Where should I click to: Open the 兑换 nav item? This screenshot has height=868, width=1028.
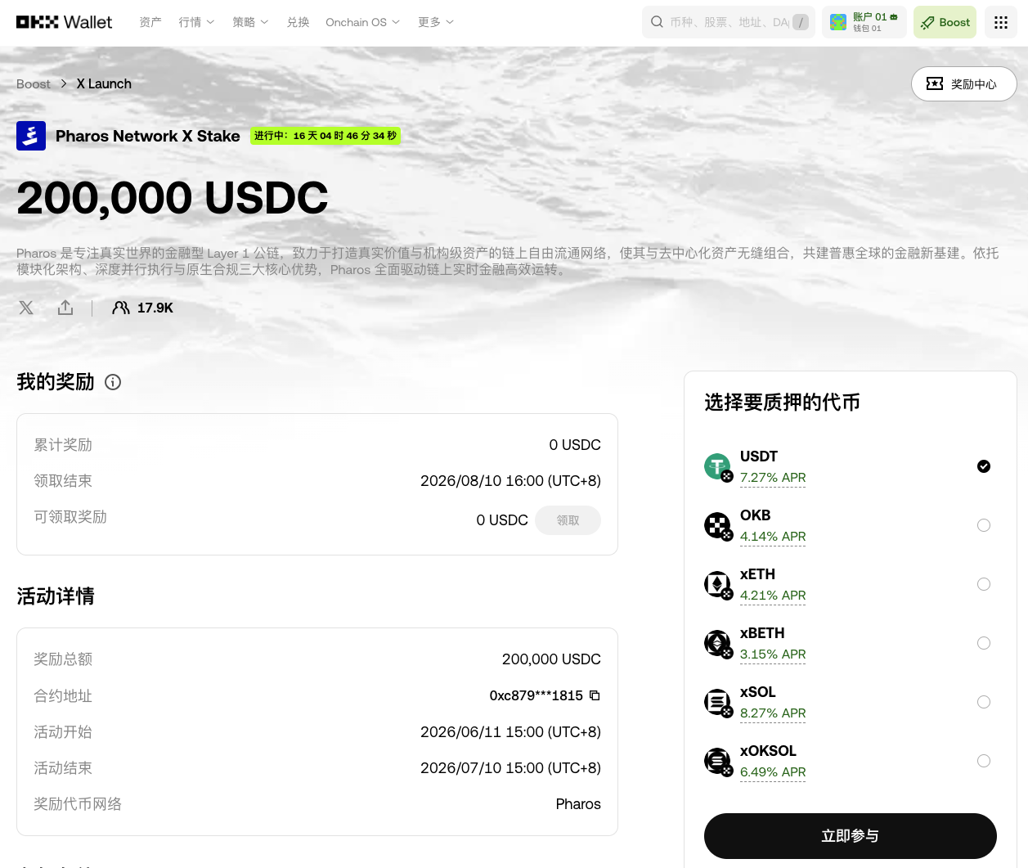click(x=298, y=22)
